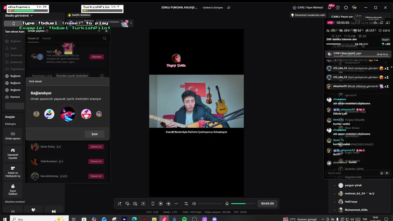Start recording with the record circle icon
This screenshot has height=221, width=393.
pyautogui.click(x=161, y=204)
